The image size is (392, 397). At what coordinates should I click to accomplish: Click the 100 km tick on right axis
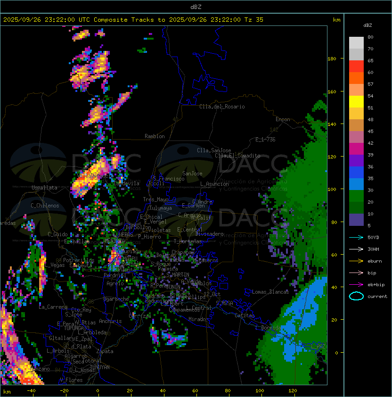pyautogui.click(x=332, y=189)
